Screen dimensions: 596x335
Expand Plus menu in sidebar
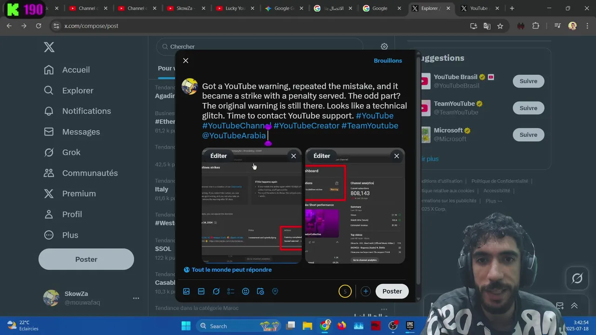pyautogui.click(x=61, y=235)
